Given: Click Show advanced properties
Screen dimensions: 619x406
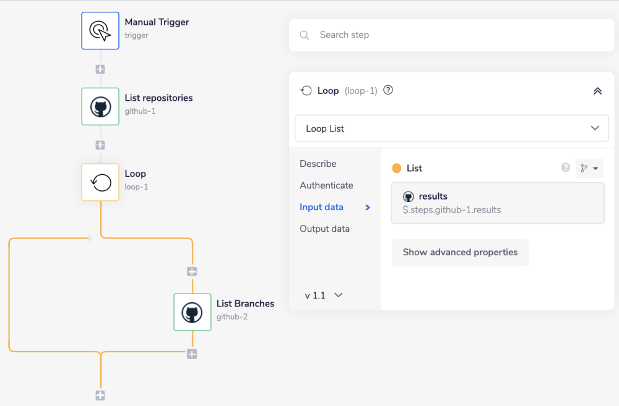Looking at the screenshot, I should click(460, 252).
